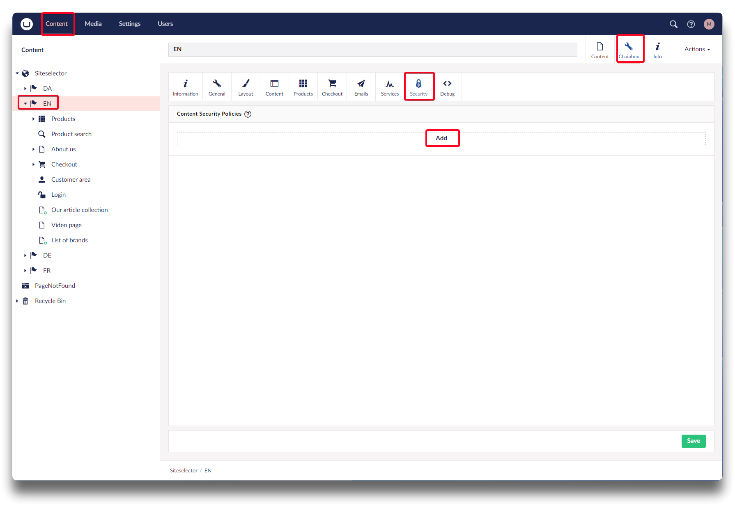
Task: Go to the Settings section
Action: pyautogui.click(x=129, y=24)
